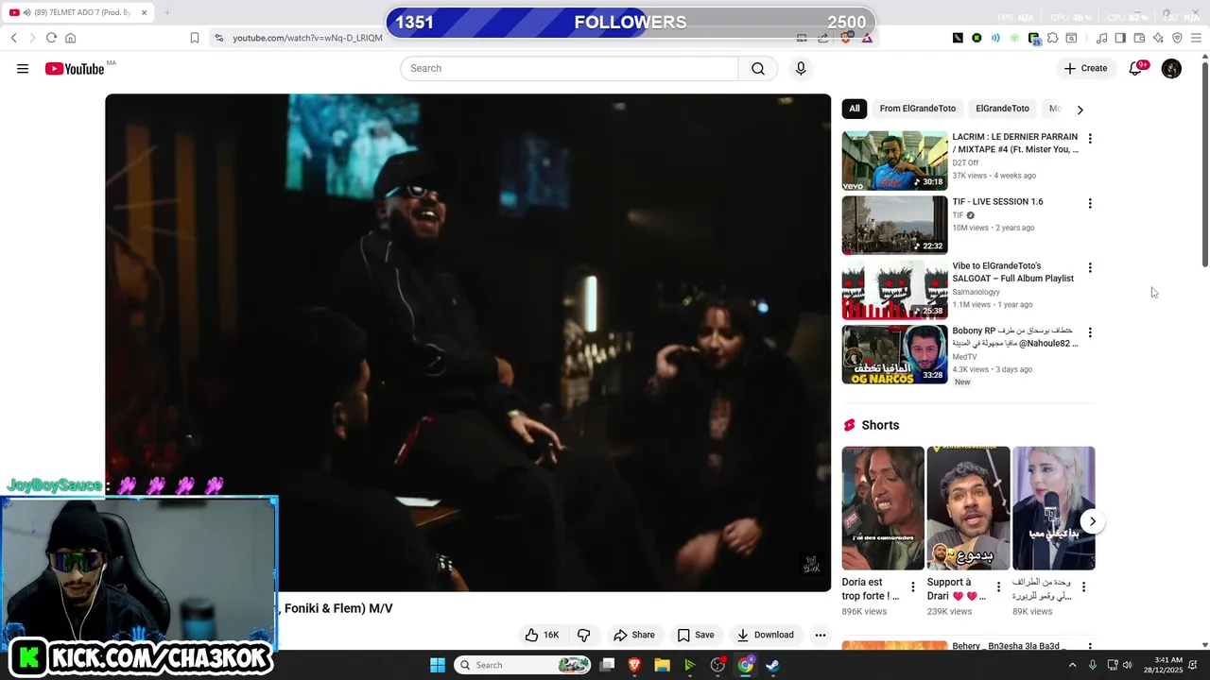Select the All filter chip
Image resolution: width=1210 pixels, height=680 pixels.
click(855, 109)
